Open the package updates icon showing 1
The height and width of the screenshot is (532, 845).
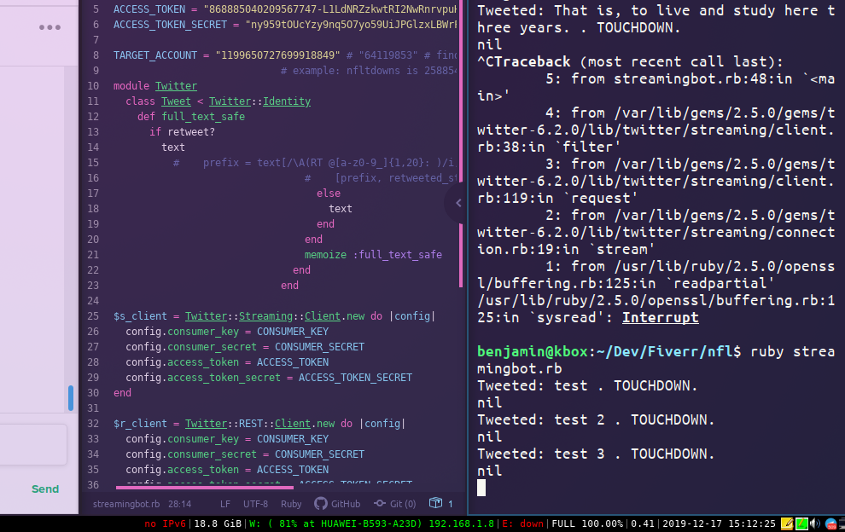[x=440, y=504]
